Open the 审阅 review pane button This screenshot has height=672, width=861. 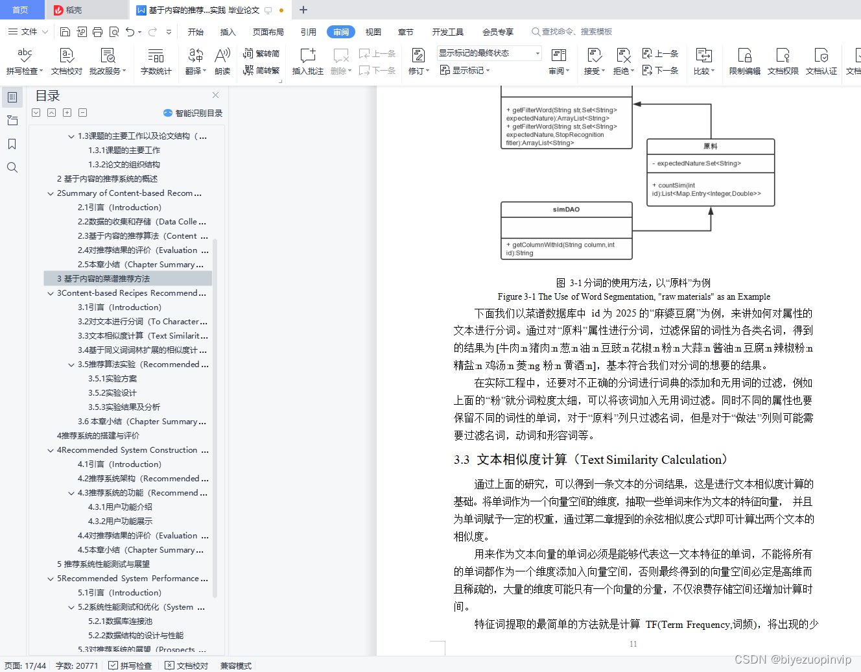559,62
